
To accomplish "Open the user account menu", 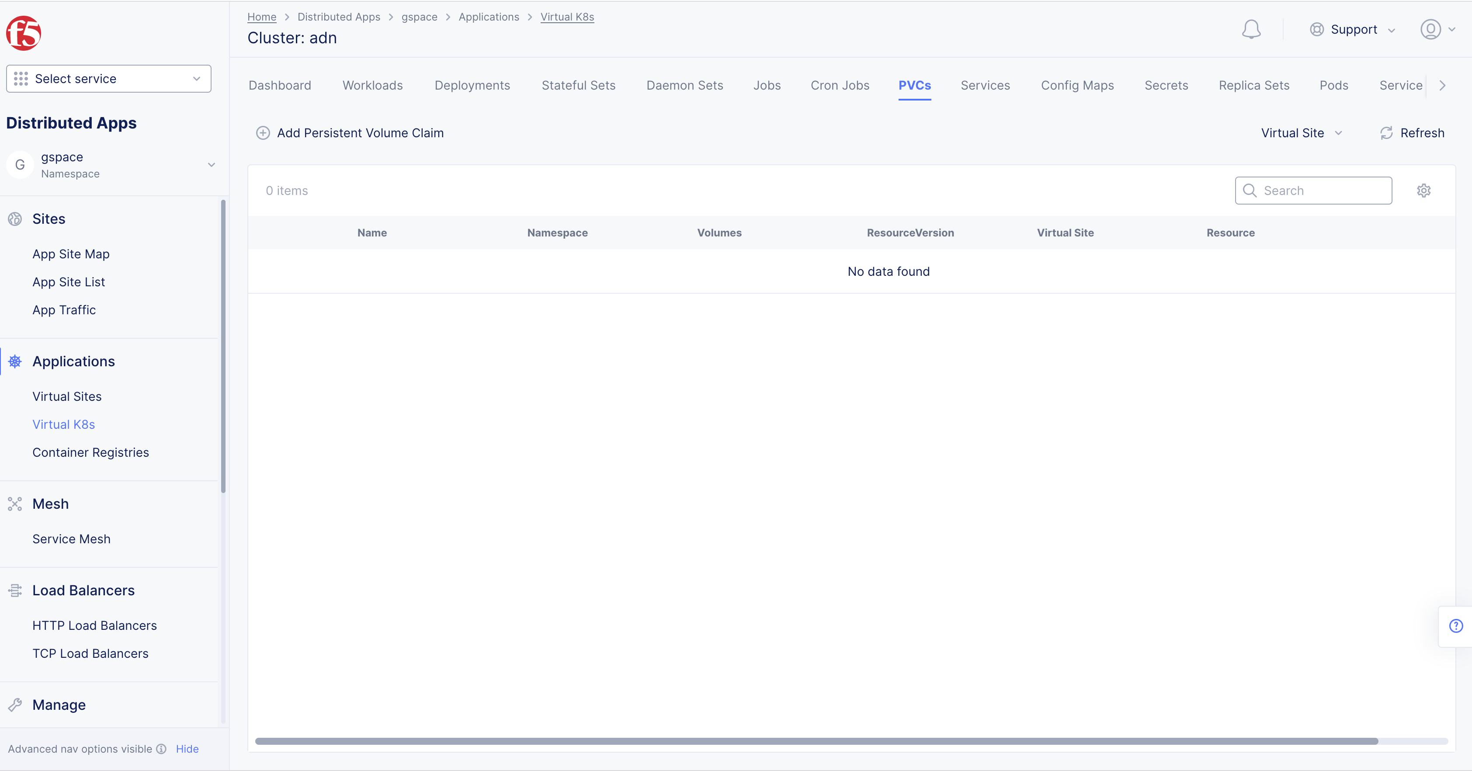I will pos(1434,29).
